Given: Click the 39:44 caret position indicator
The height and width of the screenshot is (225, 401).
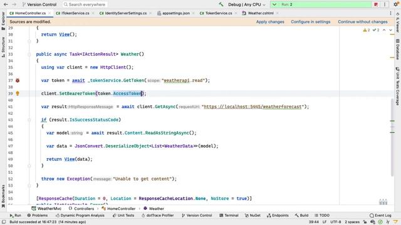Looking at the screenshot, I should coord(313,222).
